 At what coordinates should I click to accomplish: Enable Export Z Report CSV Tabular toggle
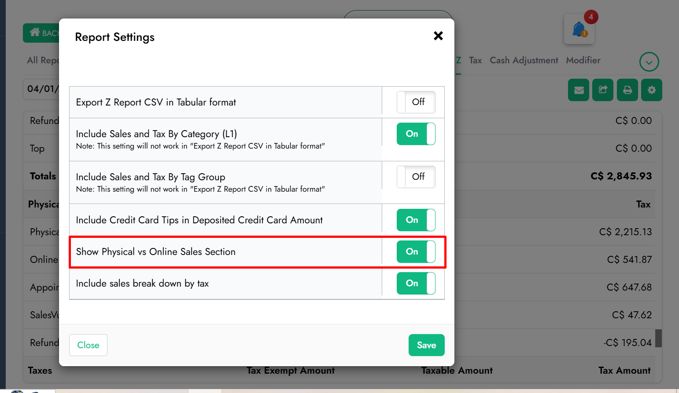(x=416, y=102)
